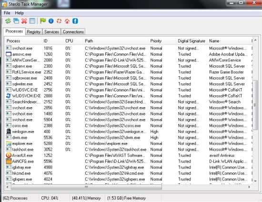262x202 pixels.
Task: Click the vertical scrollbar down arrow
Action: 255,181
